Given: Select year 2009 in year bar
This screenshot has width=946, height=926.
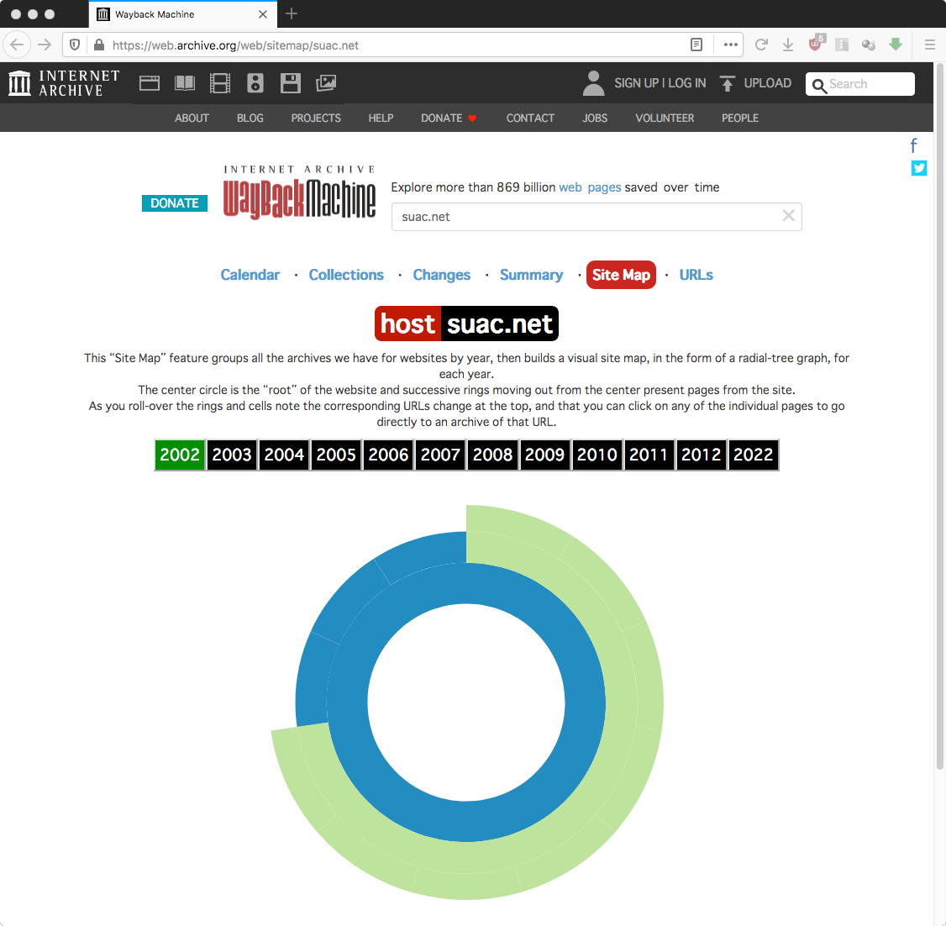Looking at the screenshot, I should coord(544,455).
